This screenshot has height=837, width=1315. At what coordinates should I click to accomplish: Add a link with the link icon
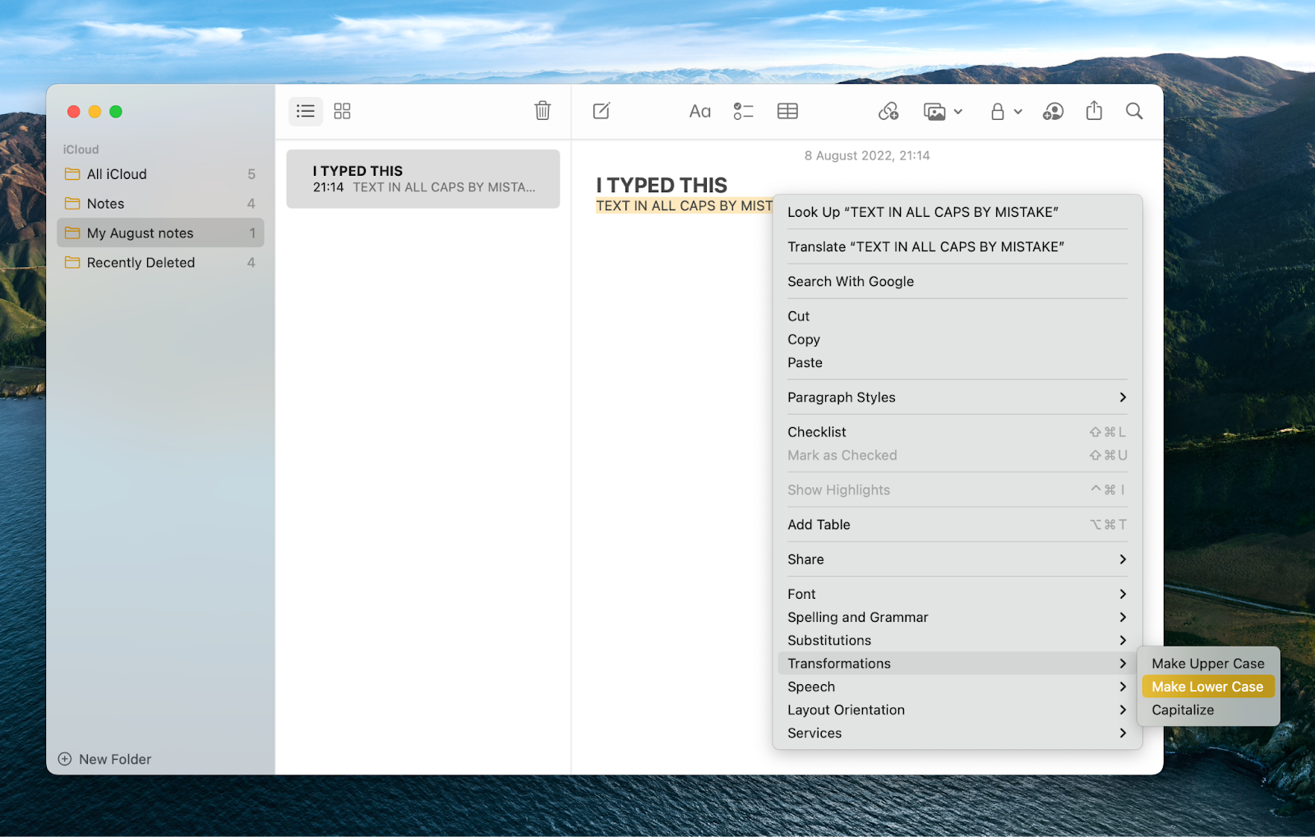click(x=888, y=111)
